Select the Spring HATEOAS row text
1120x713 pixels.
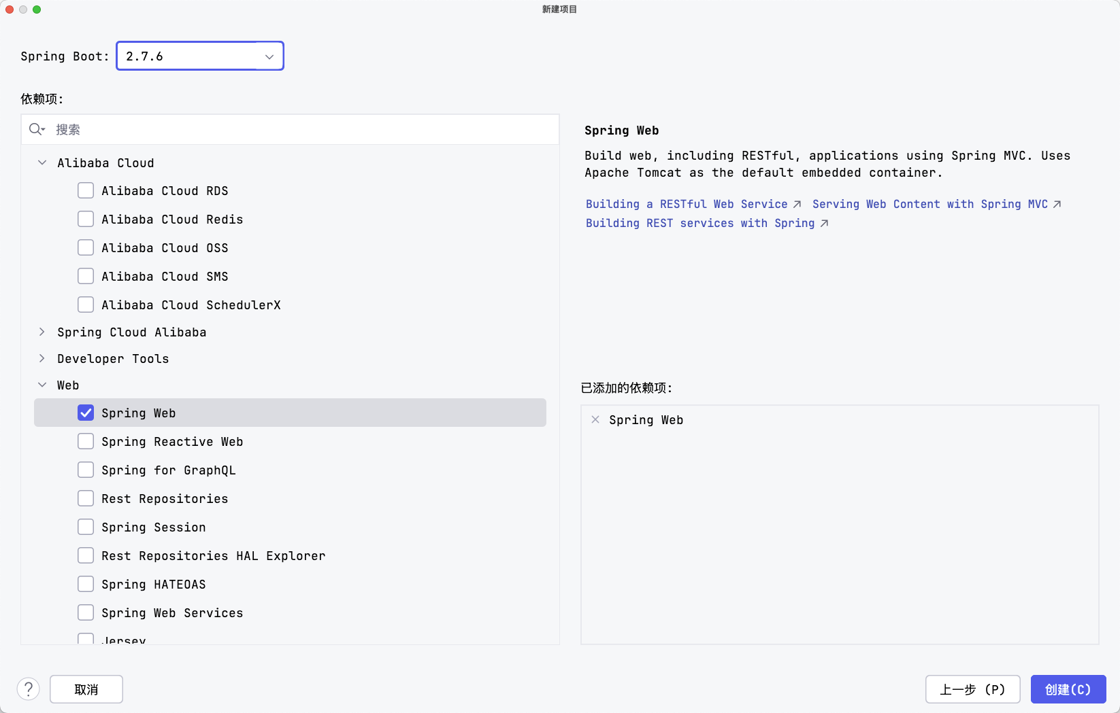tap(154, 585)
